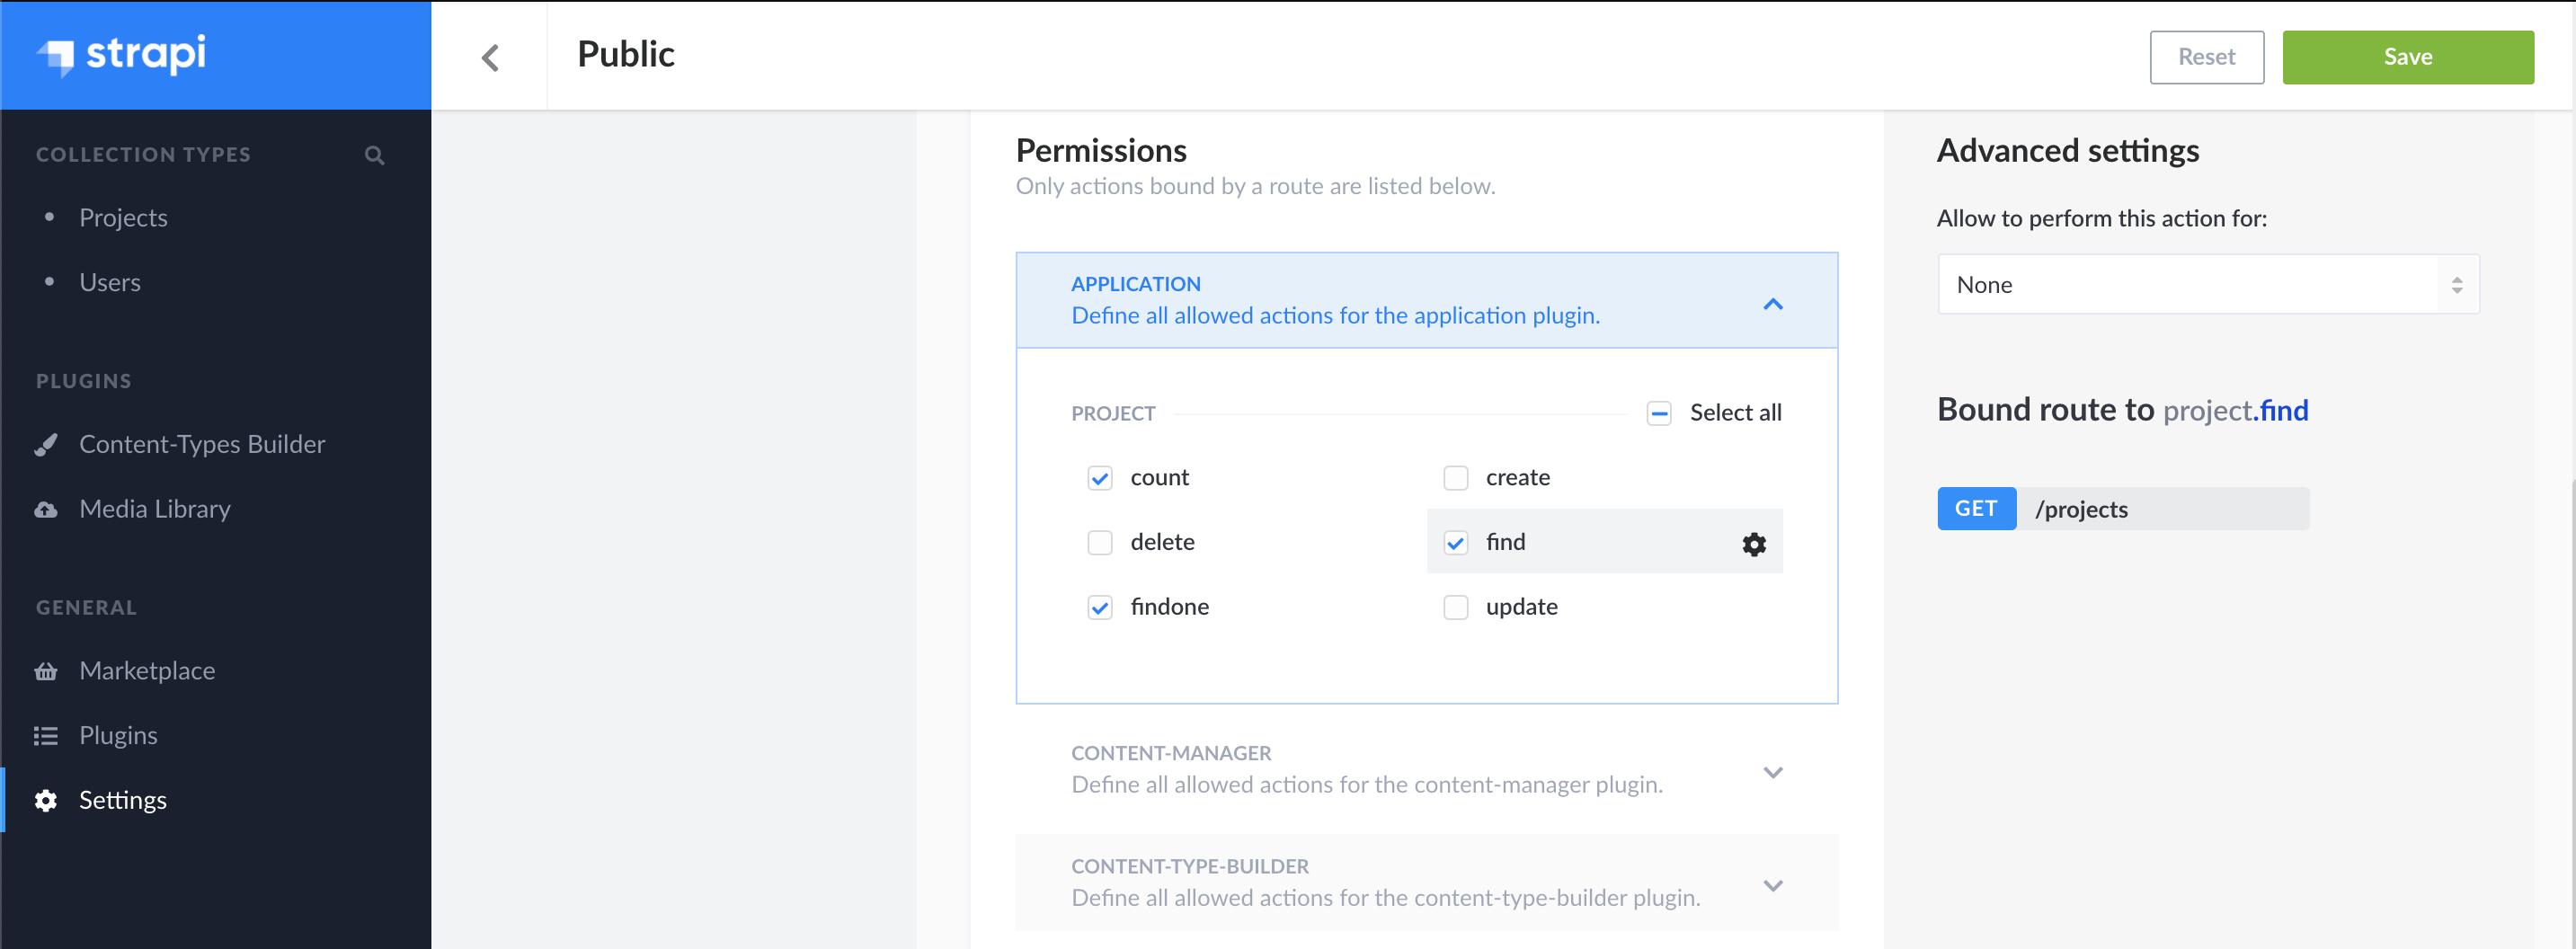
Task: Expand the Content-Type-Builder permissions section
Action: 1772,884
